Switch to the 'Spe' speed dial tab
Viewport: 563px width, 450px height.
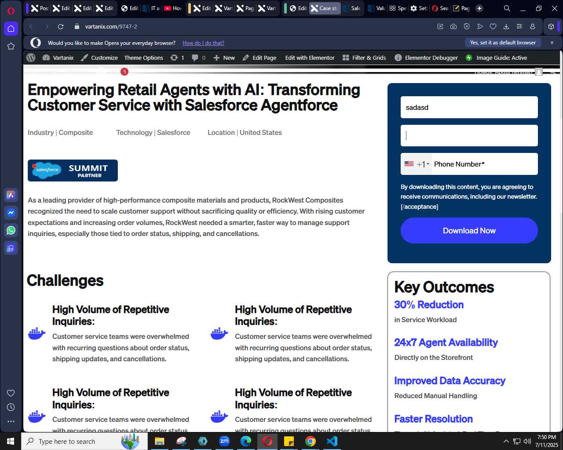[x=398, y=8]
